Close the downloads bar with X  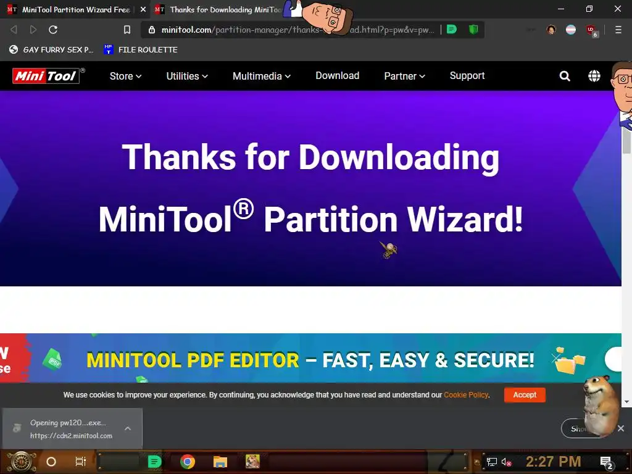[x=621, y=428]
